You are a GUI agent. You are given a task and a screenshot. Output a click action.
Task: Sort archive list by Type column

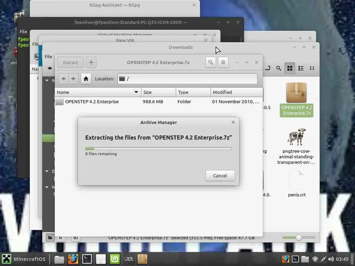[193, 92]
